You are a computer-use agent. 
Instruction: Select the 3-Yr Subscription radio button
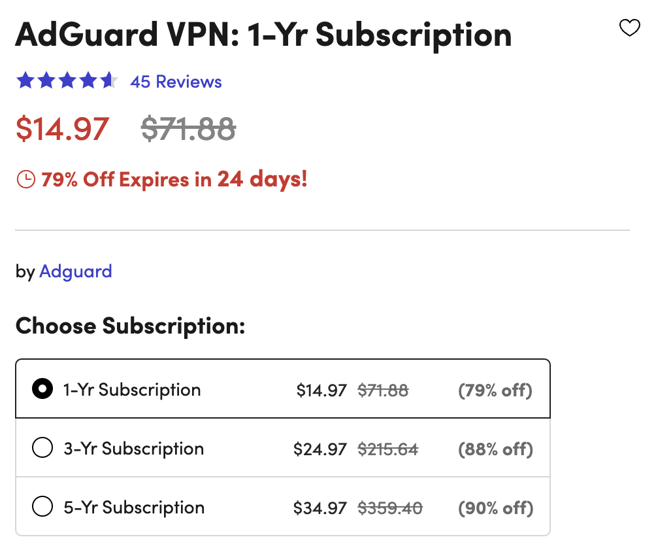[x=42, y=449]
